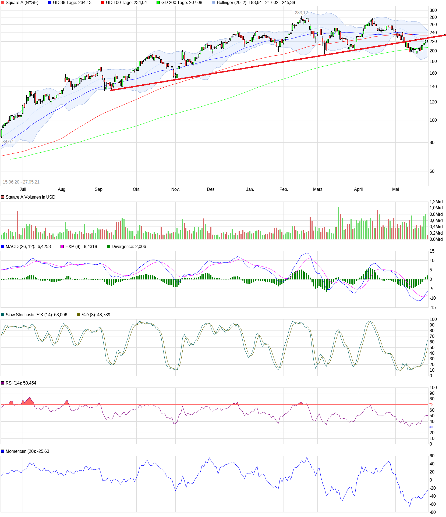Click the 283,12 high price annotation
446x517 pixels.
tap(301, 13)
